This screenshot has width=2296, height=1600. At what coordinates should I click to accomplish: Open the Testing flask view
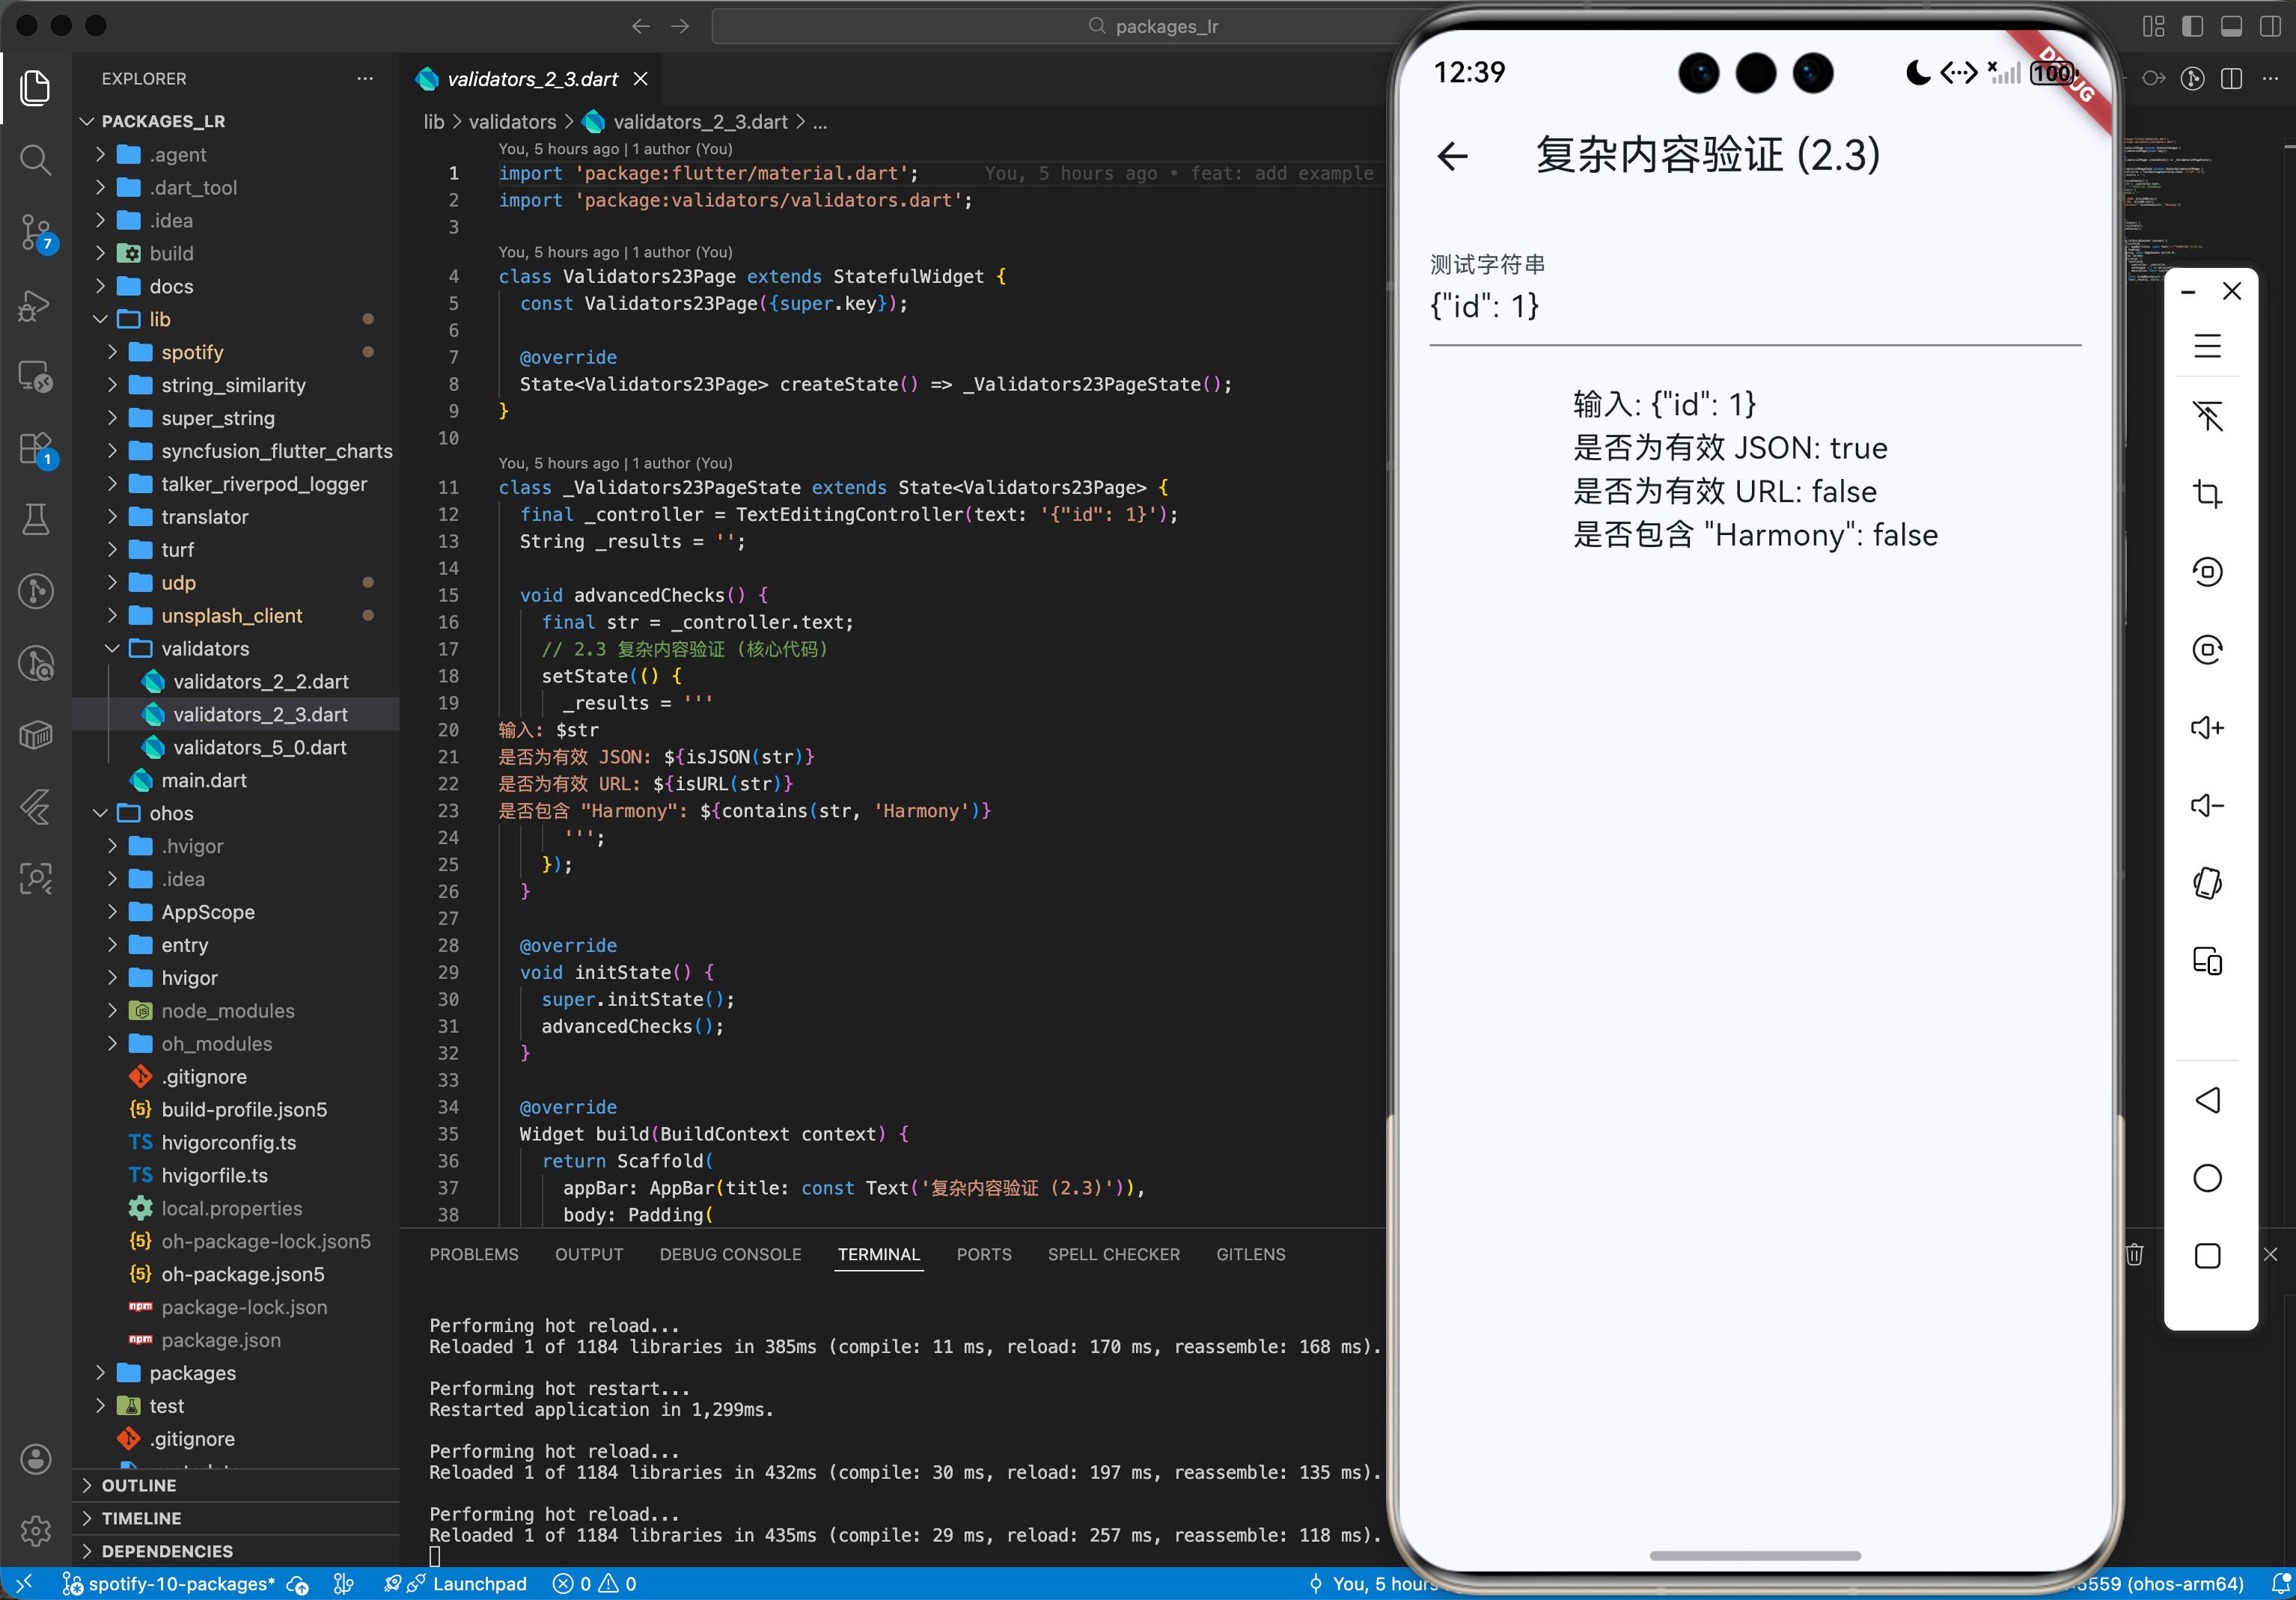click(x=36, y=520)
